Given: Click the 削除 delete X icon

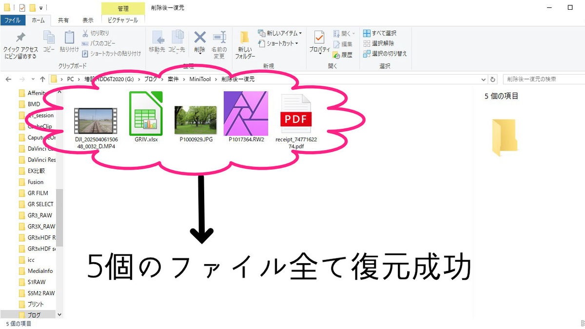Looking at the screenshot, I should point(200,38).
